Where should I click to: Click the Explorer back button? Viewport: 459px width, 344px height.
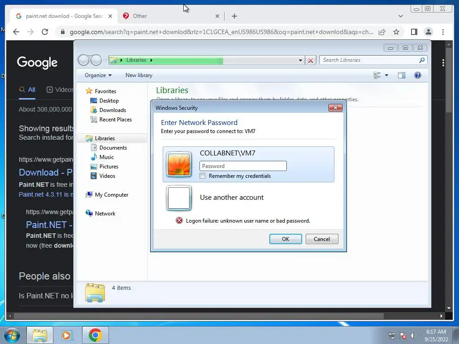pyautogui.click(x=83, y=60)
